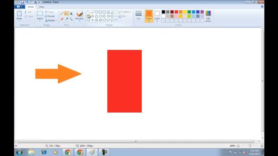Expand the Shapes gallery more arrow
The height and width of the screenshot is (156, 278).
[x=116, y=20]
